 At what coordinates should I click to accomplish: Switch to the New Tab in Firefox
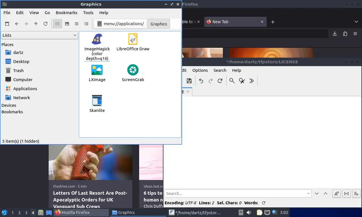click(x=235, y=22)
